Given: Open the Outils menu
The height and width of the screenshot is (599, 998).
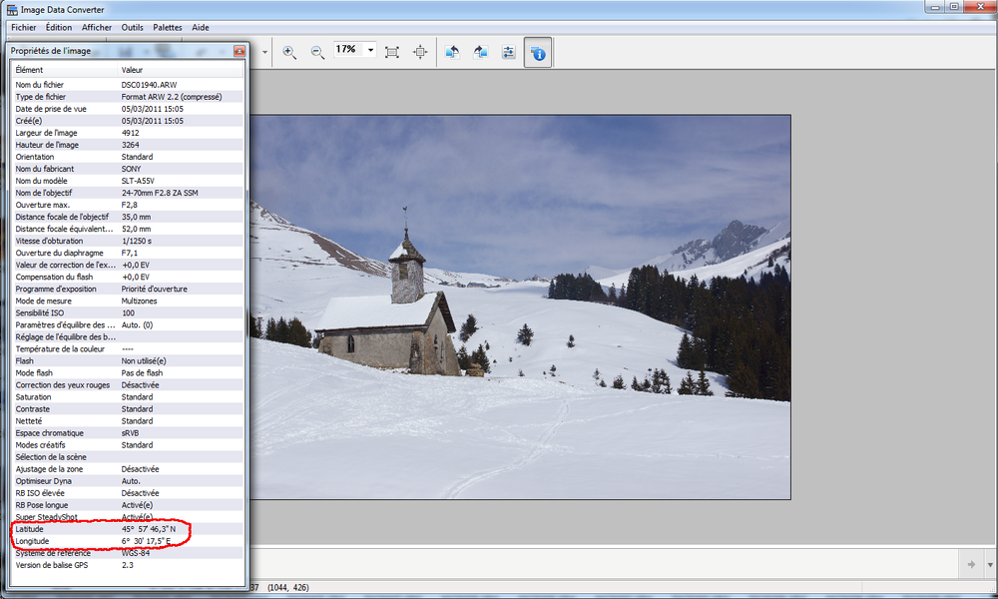Looking at the screenshot, I should click(133, 27).
